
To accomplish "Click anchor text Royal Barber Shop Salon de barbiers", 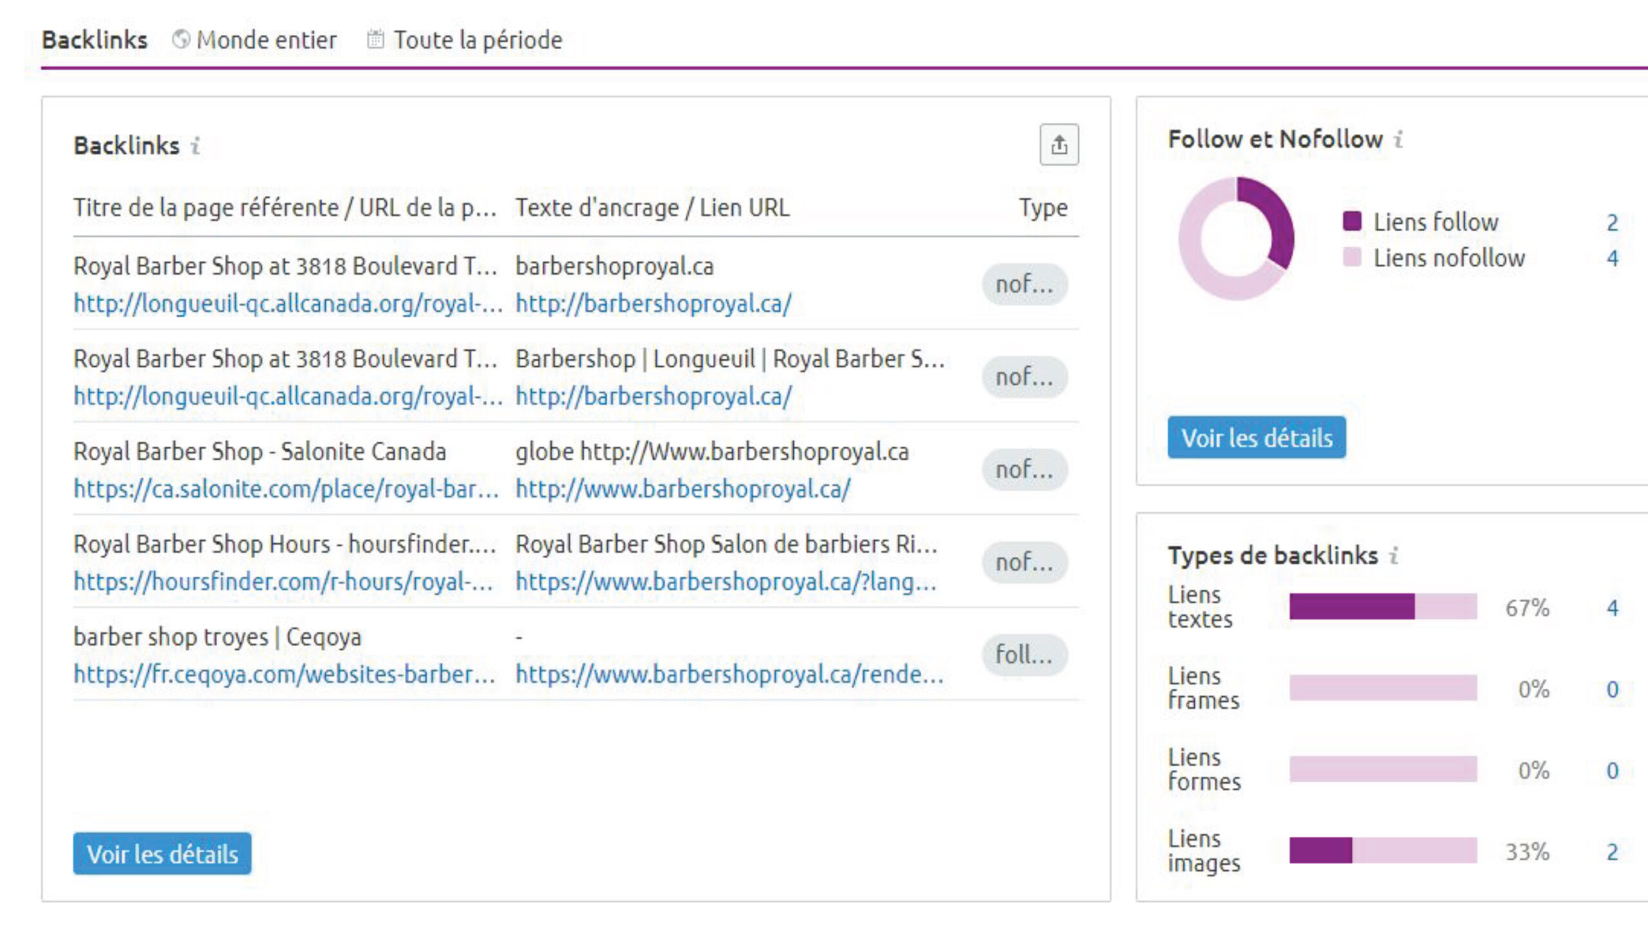I will (726, 544).
